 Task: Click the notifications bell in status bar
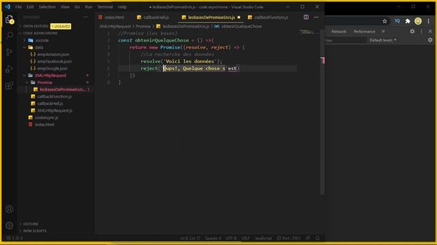click(x=318, y=238)
